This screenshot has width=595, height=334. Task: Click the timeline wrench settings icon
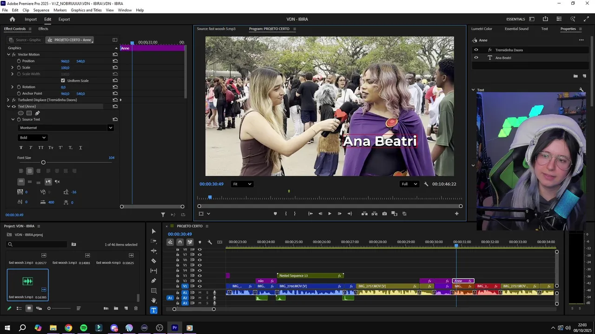tap(210, 242)
